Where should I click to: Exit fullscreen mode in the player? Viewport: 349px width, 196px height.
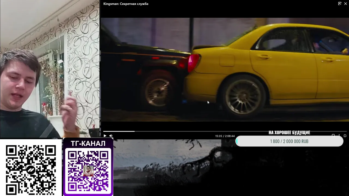point(345,136)
